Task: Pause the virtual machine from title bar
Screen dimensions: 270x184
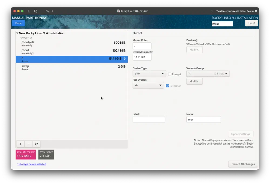Action: pos(29,11)
